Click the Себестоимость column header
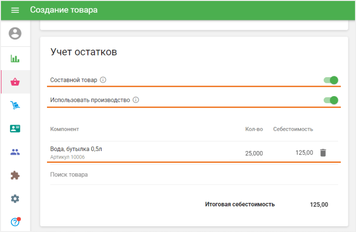 (293, 129)
